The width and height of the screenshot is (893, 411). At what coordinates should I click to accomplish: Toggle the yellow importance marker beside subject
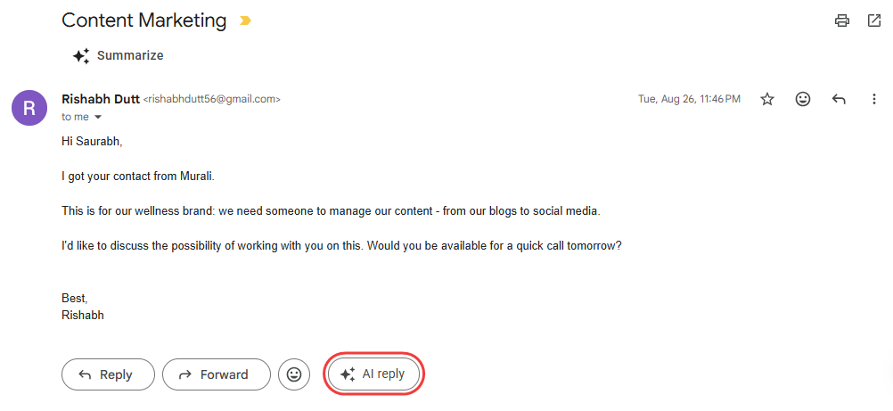click(246, 21)
